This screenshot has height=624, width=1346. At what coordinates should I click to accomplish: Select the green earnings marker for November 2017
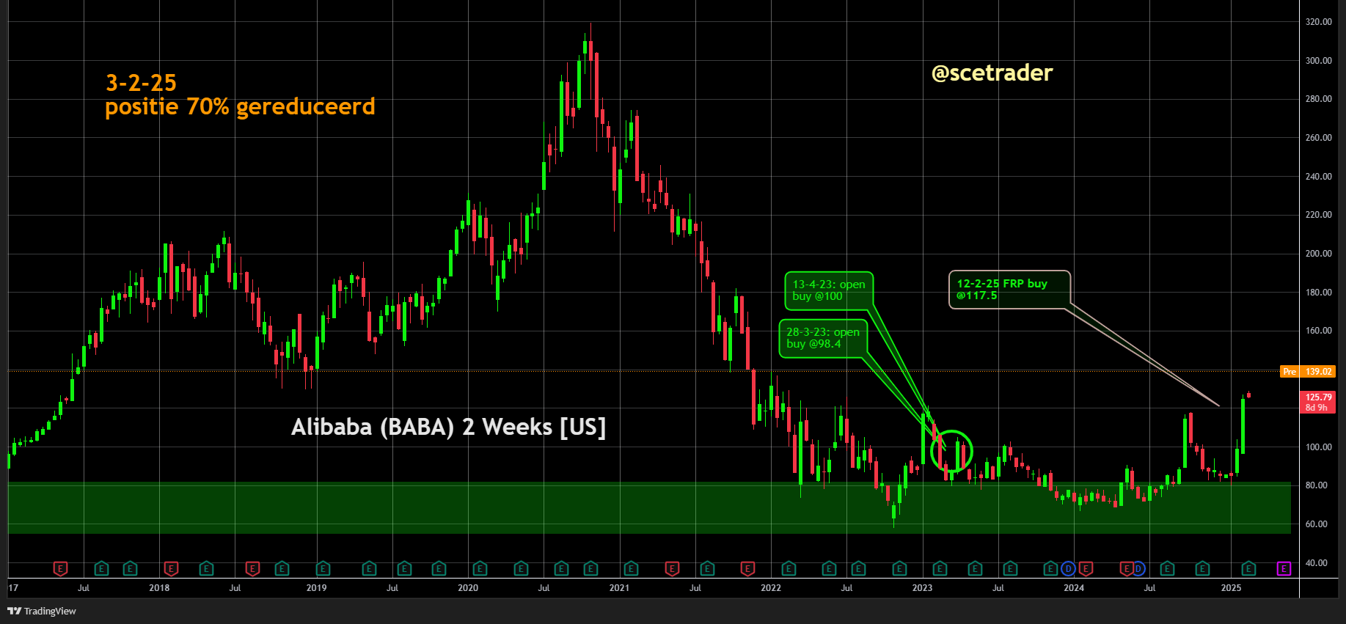click(x=131, y=568)
